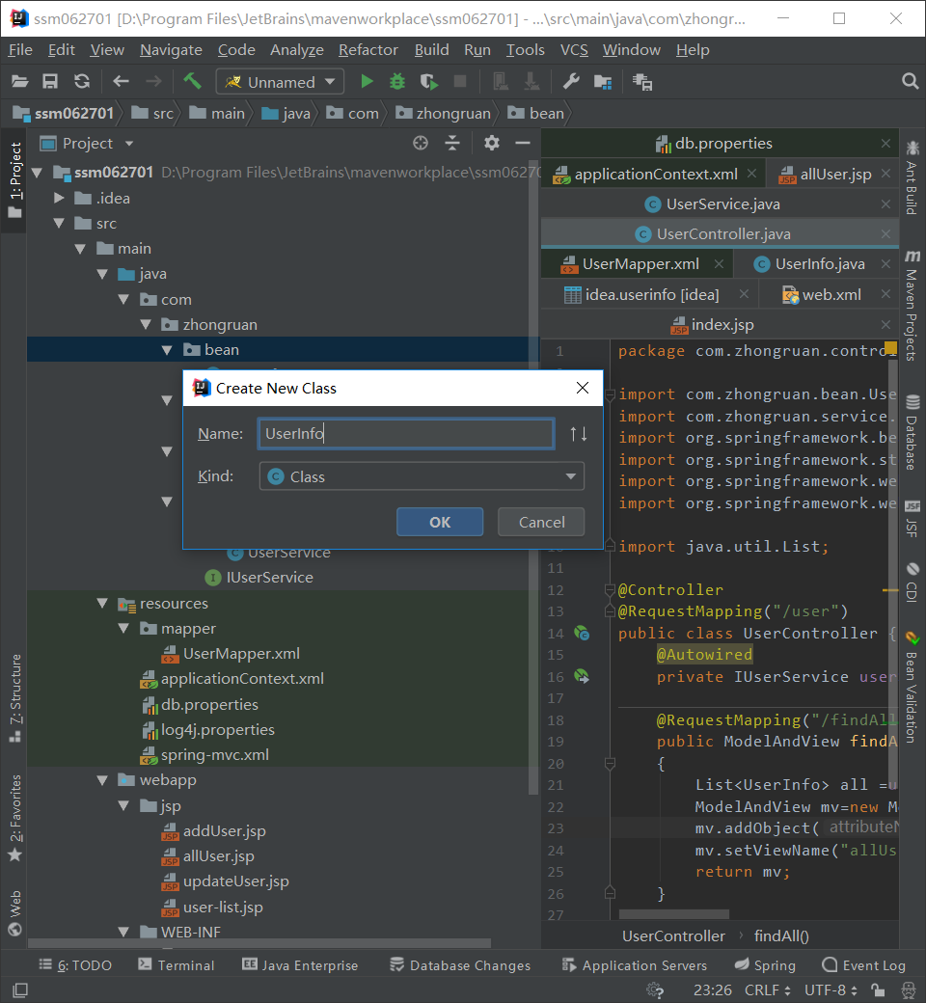926x1003 pixels.
Task: Open the Refactor menu
Action: 368,50
